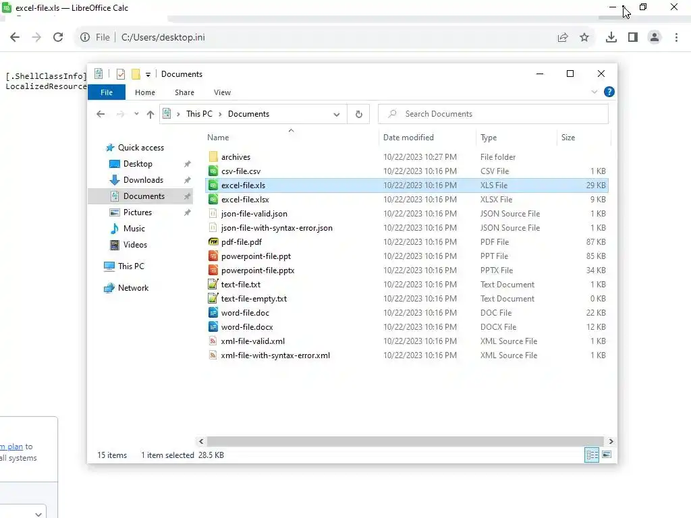Select This PC in the navigation pane
The image size is (691, 518).
[x=131, y=266]
